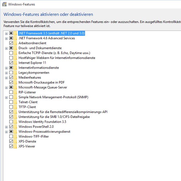The width and height of the screenshot is (181, 181).
Task: Enable the RIP-Listener checkbox
Action: [11, 92]
